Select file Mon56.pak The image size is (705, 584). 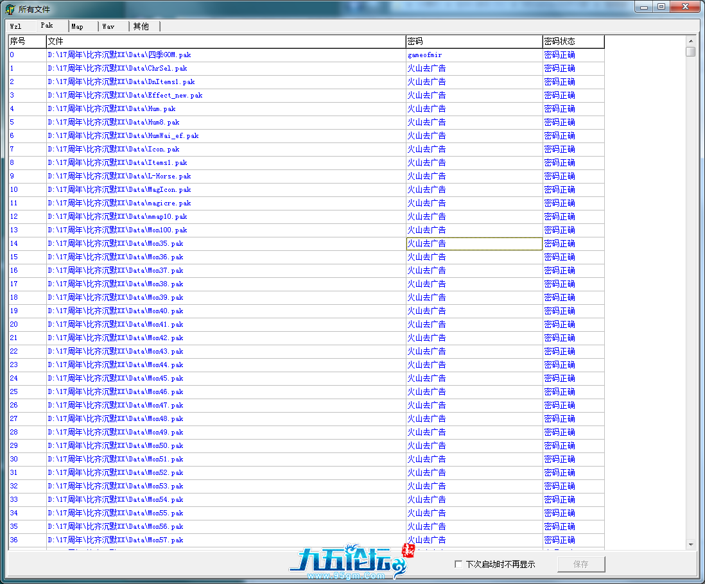pyautogui.click(x=226, y=526)
